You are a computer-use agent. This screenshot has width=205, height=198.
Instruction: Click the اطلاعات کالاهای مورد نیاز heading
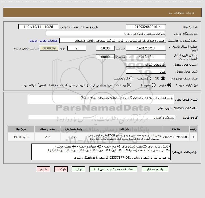[178, 108]
